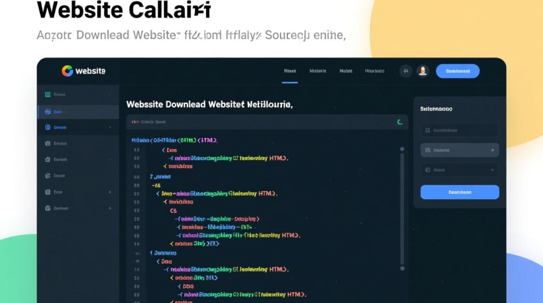Click the blue pill button in header
This screenshot has width=543, height=303.
pyautogui.click(x=458, y=71)
